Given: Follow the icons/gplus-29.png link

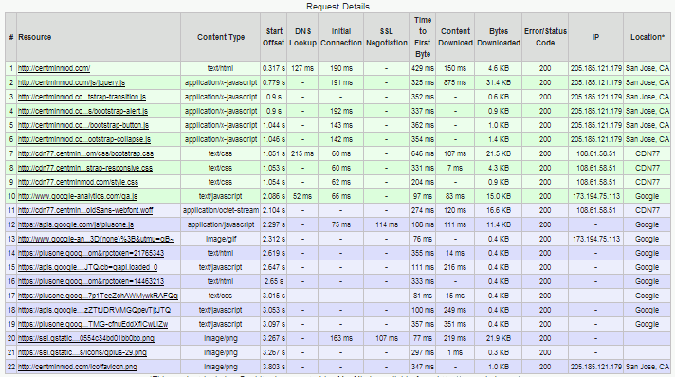Looking at the screenshot, I should click(x=82, y=352).
